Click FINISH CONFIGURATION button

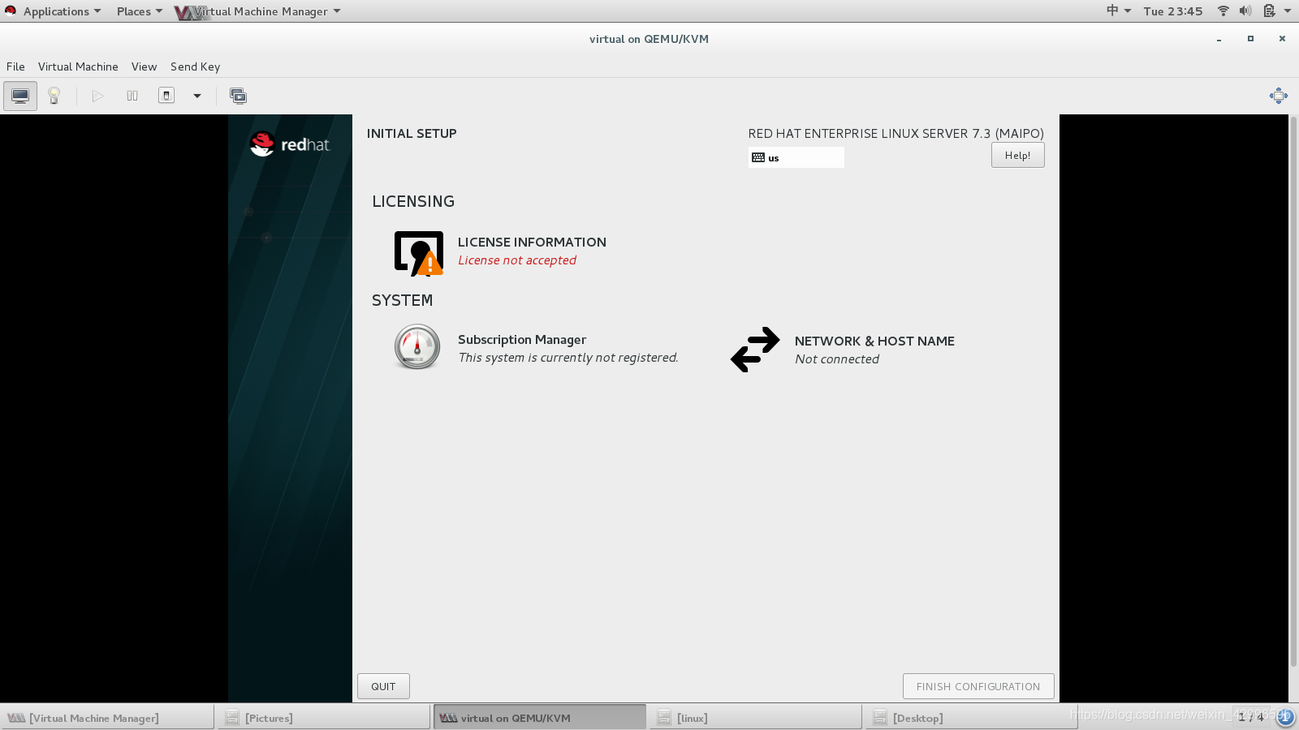(978, 686)
